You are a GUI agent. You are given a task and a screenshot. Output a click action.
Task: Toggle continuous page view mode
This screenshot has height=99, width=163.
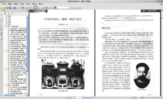(x=131, y=98)
